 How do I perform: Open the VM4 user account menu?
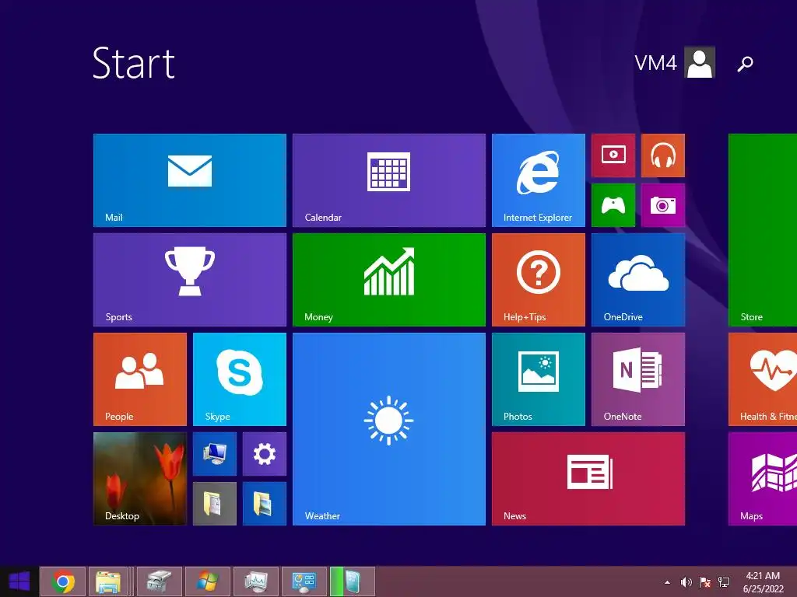point(675,62)
